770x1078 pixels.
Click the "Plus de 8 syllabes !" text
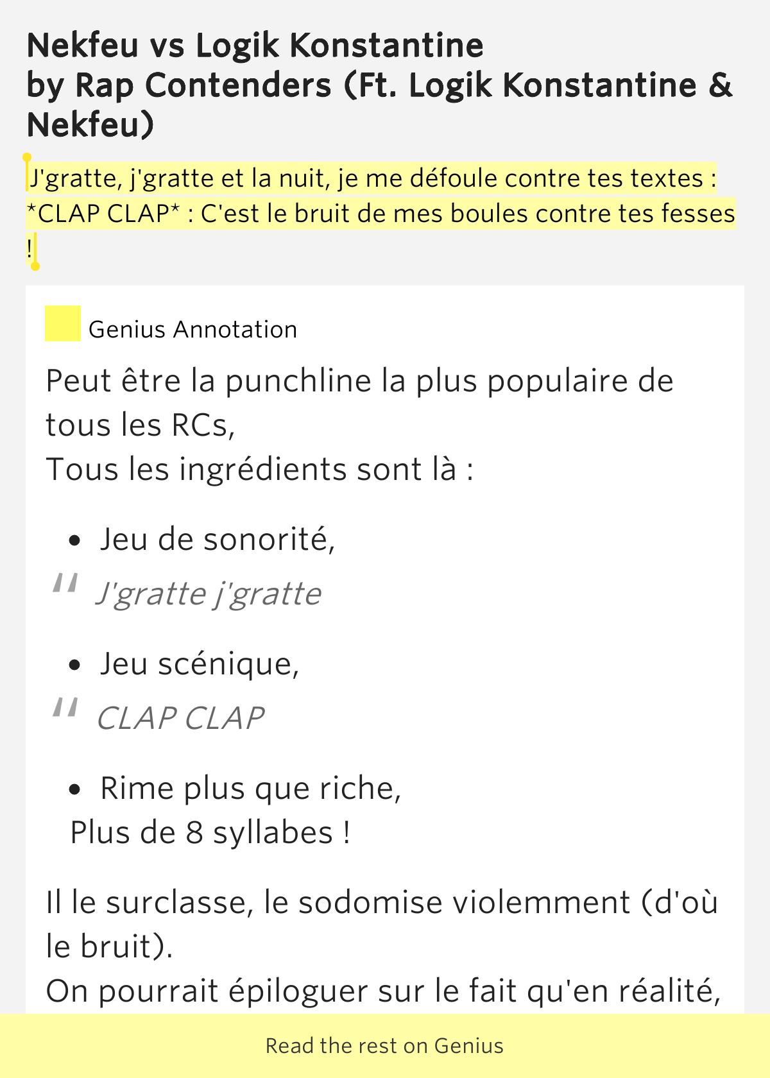[210, 833]
